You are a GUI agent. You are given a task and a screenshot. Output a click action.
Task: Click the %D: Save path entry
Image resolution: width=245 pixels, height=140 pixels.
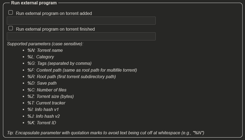click(x=42, y=83)
